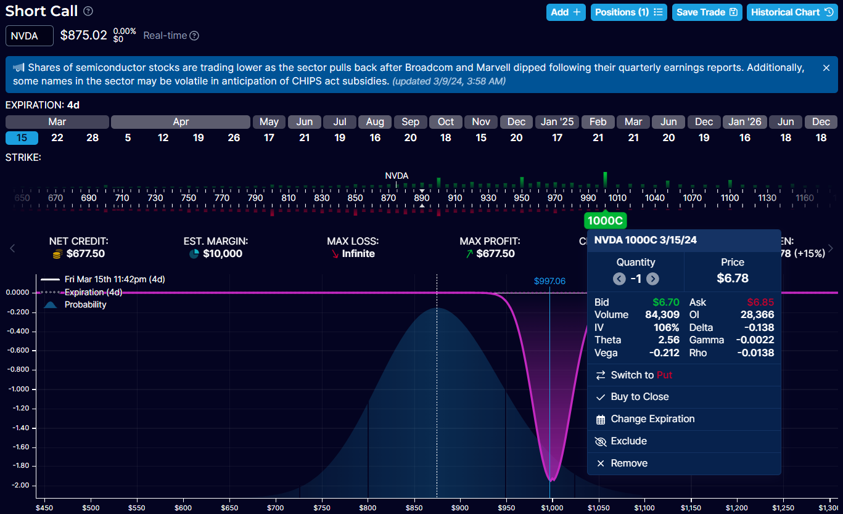The image size is (843, 514).
Task: Choose April 12 expiration
Action: coord(163,138)
